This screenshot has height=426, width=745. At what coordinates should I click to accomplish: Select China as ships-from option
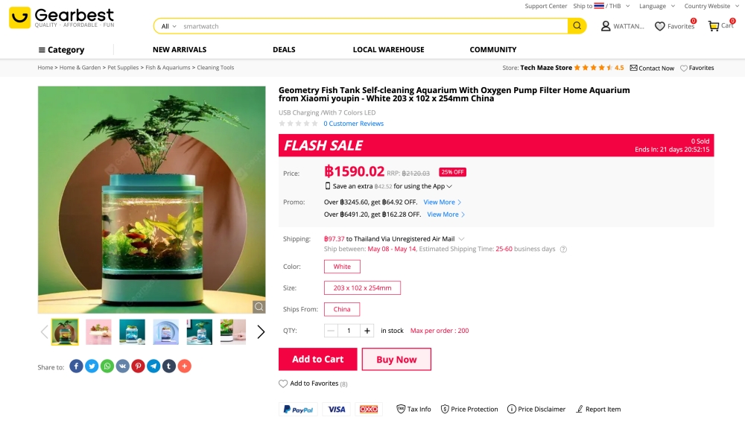[x=342, y=309]
